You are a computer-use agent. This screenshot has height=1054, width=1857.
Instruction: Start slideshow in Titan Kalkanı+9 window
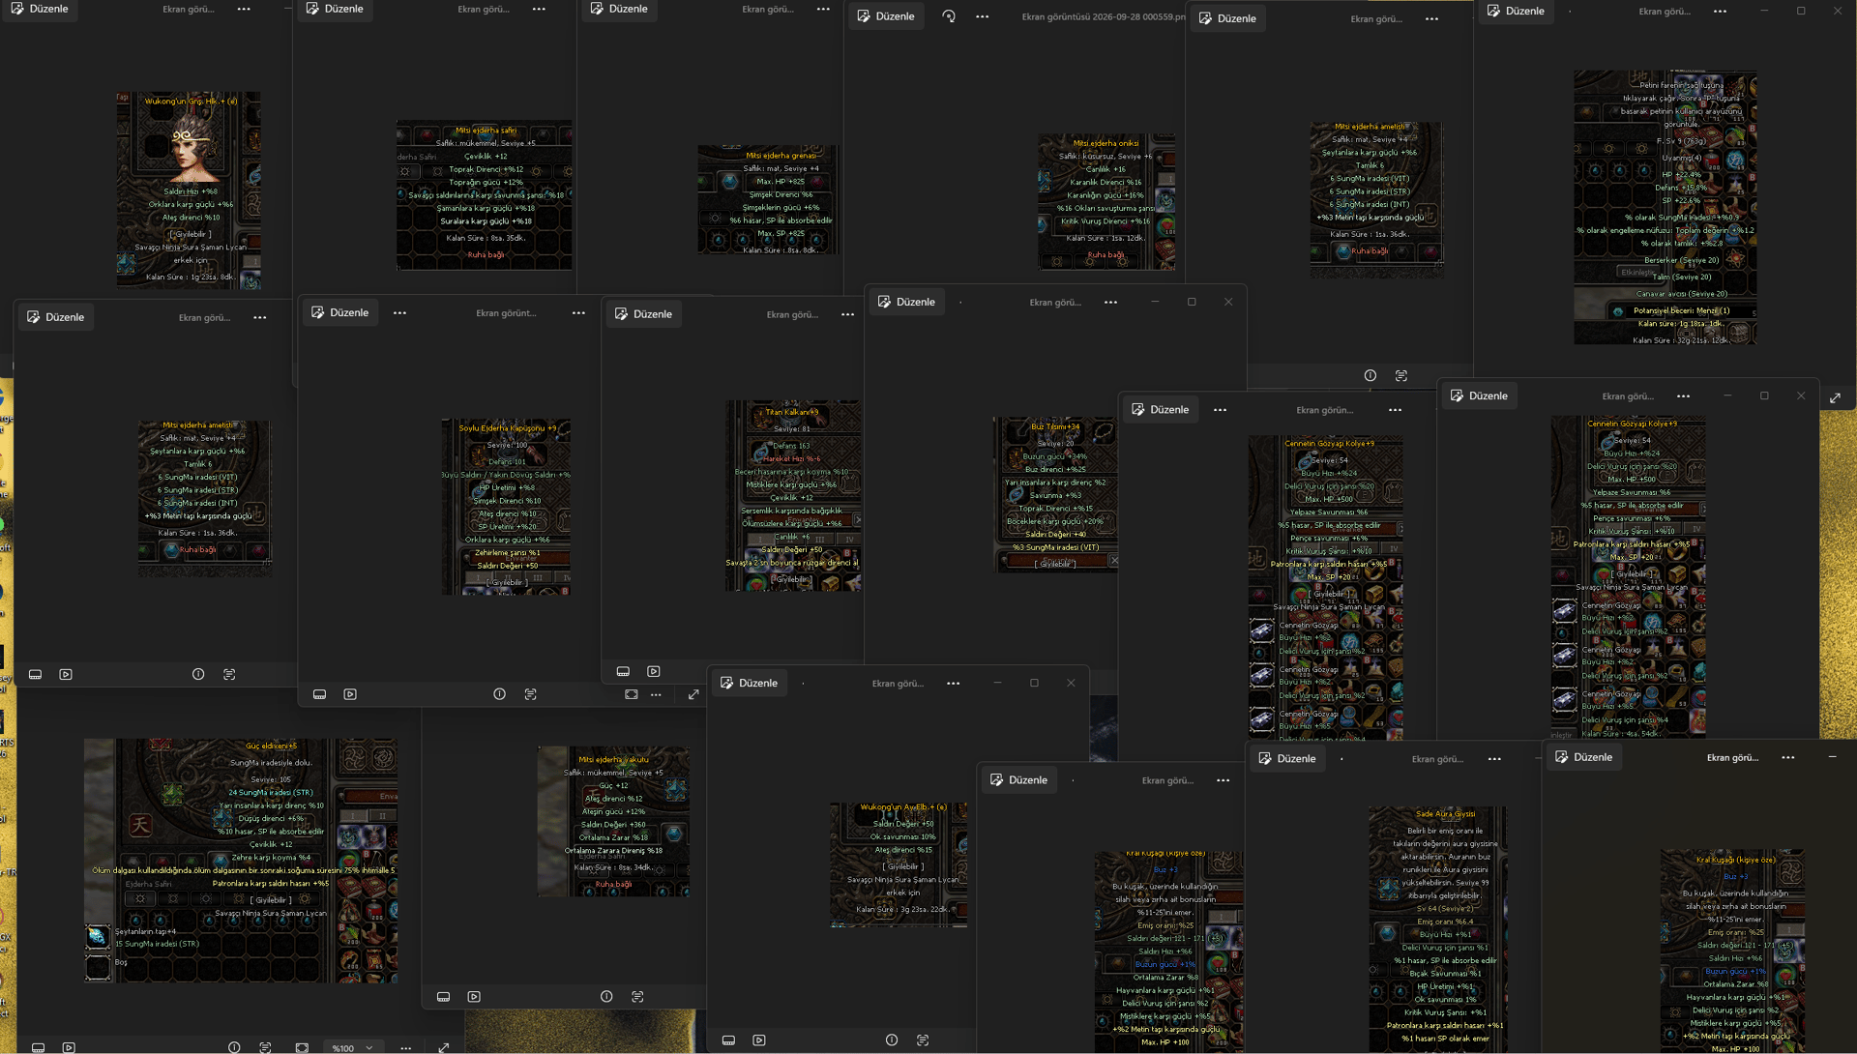coord(654,670)
